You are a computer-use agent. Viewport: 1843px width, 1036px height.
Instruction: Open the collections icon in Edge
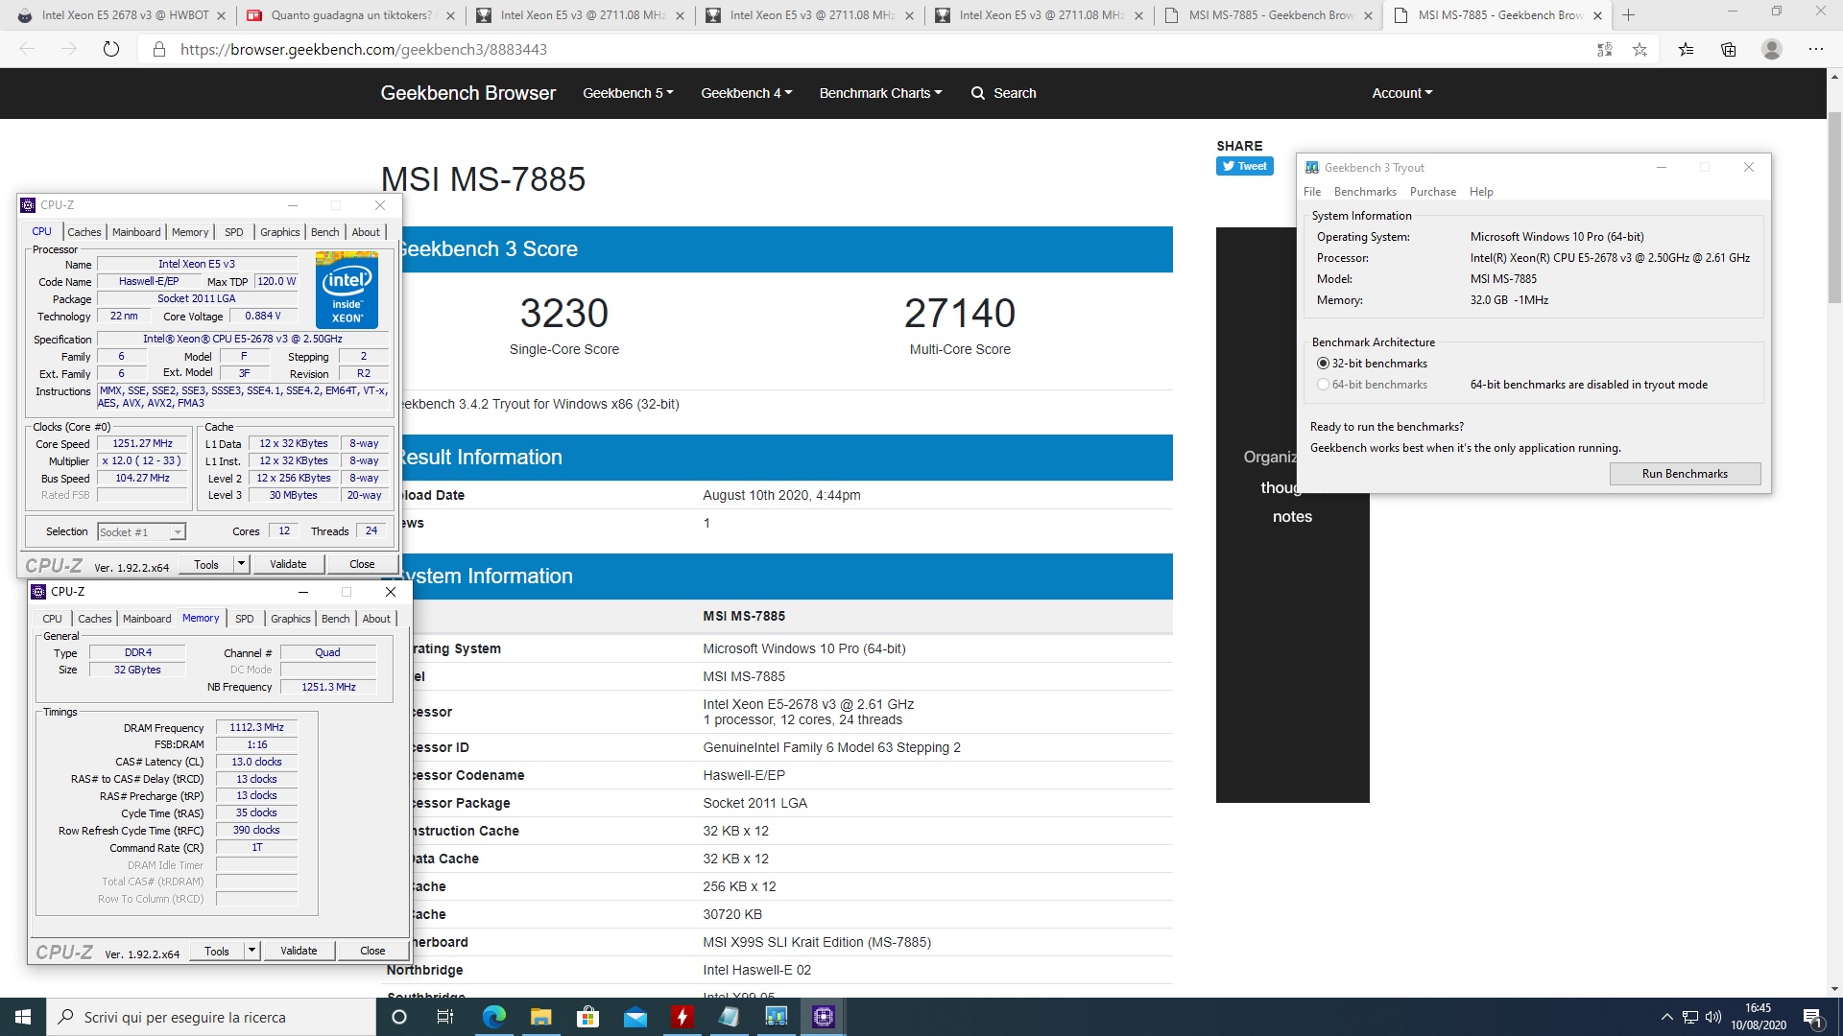pyautogui.click(x=1729, y=49)
